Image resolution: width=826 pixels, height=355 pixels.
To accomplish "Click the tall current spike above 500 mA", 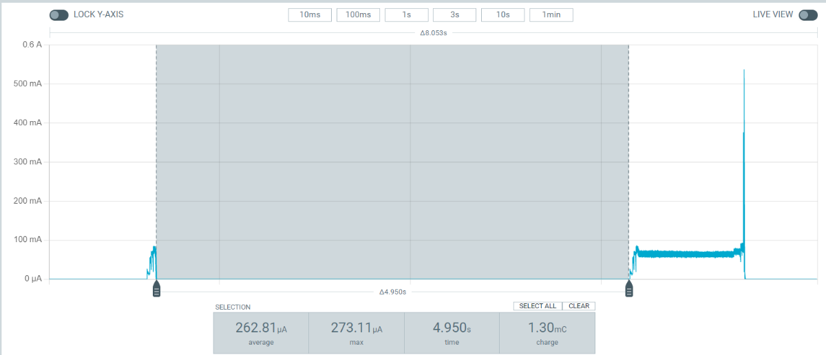I will pos(744,103).
